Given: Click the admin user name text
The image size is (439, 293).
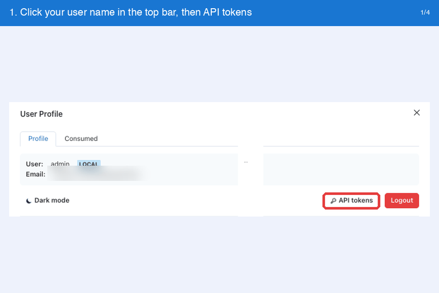Looking at the screenshot, I should tap(60, 163).
